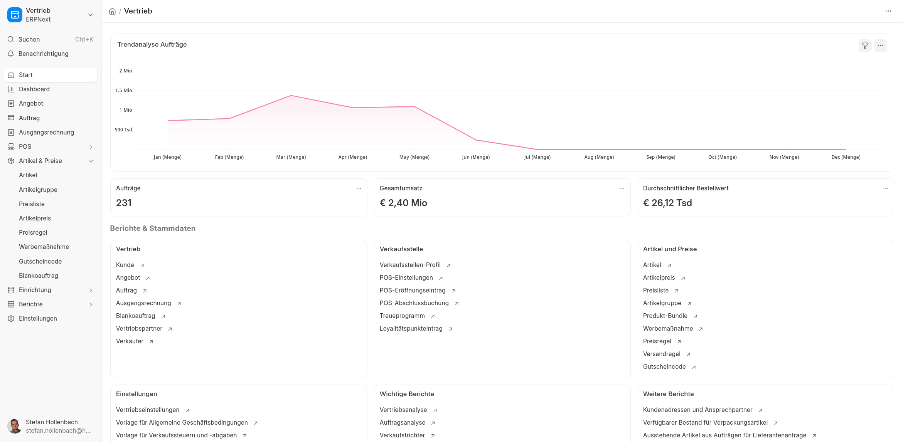Open Benachrichtigung bell notifications
Image resolution: width=903 pixels, height=442 pixels.
(51, 54)
